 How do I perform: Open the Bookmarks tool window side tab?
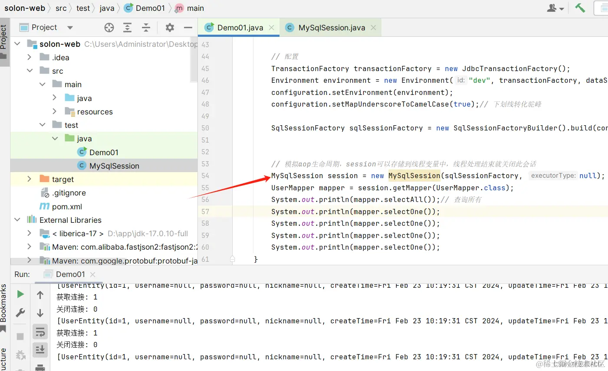pos(4,308)
